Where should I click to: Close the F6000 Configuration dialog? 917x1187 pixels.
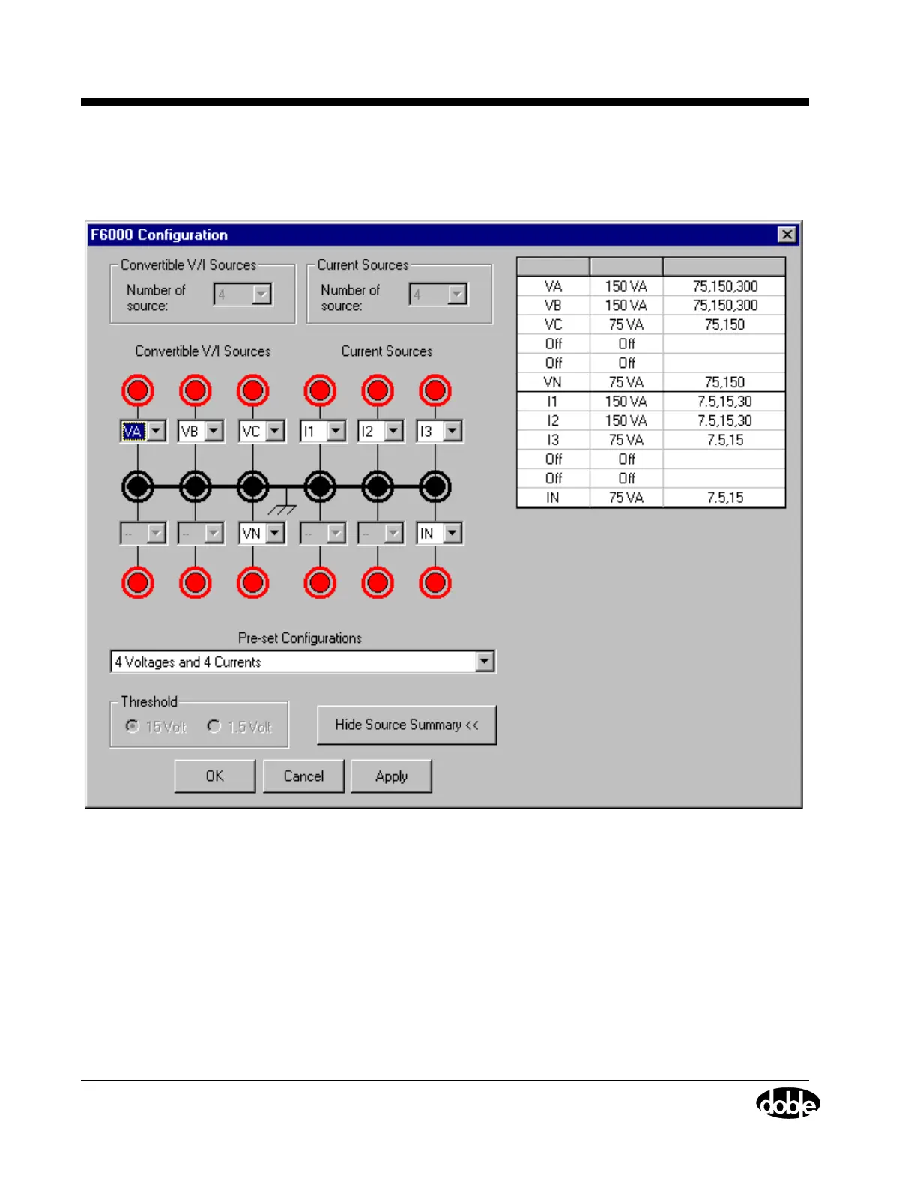click(x=787, y=235)
